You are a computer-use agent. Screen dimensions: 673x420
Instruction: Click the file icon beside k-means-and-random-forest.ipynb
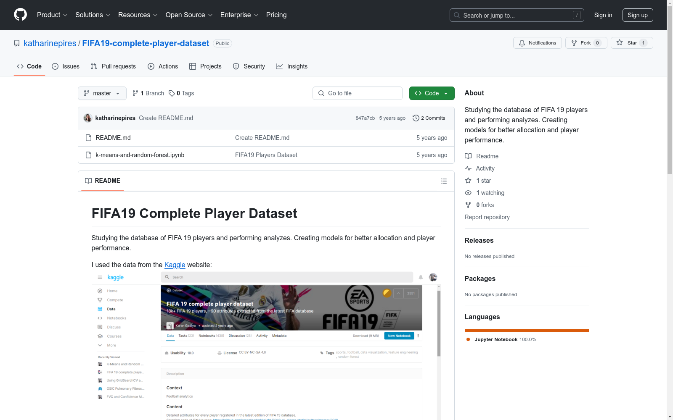[x=88, y=155]
